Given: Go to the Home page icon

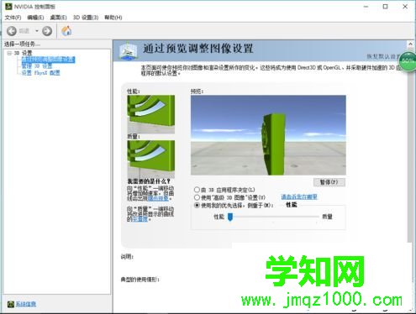Looking at the screenshot, I should pos(66,31).
